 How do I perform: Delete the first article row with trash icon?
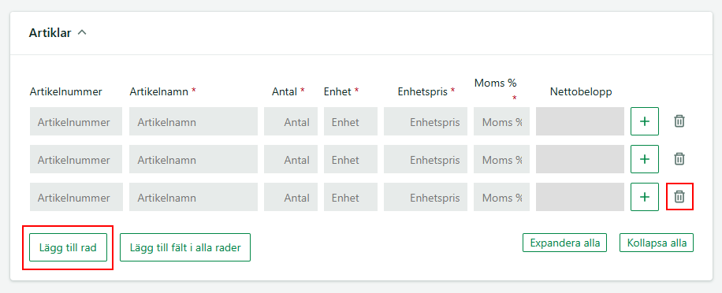(x=679, y=121)
